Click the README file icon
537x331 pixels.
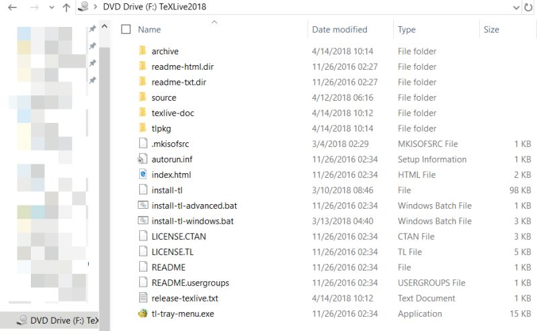142,267
